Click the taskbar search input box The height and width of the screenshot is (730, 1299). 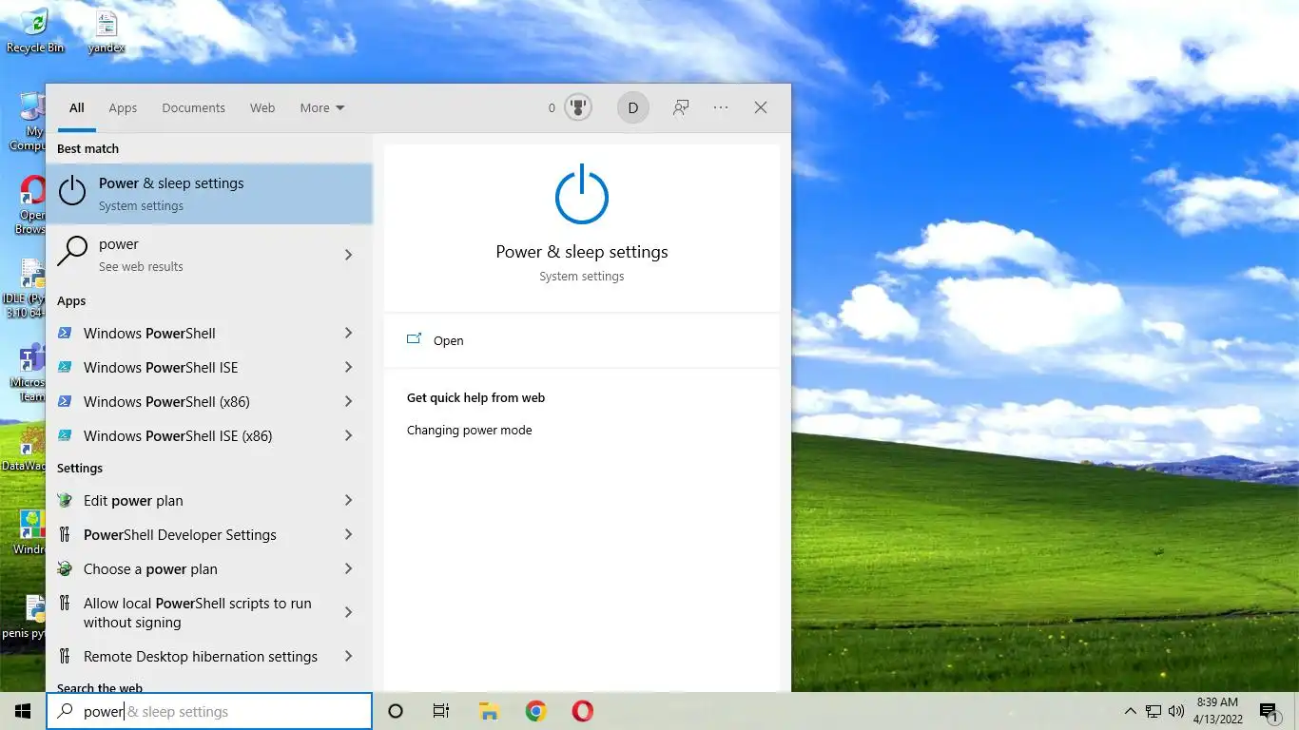[x=209, y=711]
